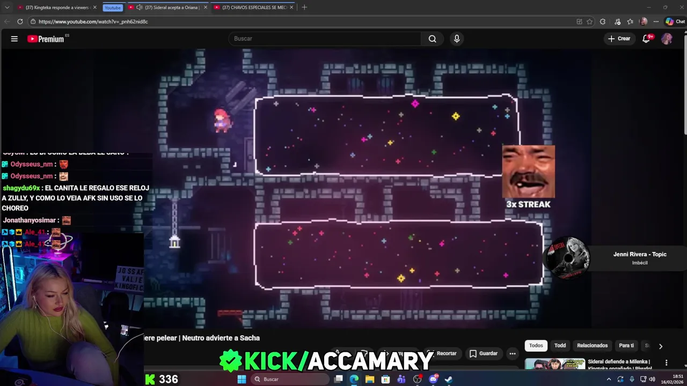This screenshot has height=386, width=687.
Task: Show more filter chips with the right chevron
Action: 661,346
